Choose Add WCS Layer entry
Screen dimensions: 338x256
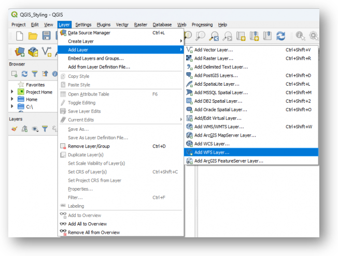pos(251,143)
